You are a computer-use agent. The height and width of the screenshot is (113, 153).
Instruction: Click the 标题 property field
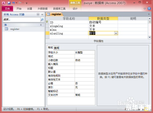point(85,68)
